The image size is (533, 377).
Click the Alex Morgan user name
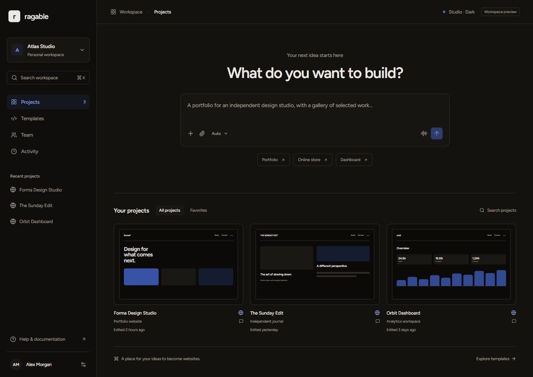coord(39,364)
